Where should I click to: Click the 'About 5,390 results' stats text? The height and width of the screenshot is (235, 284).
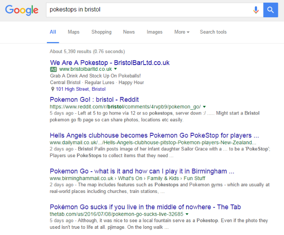[87, 51]
